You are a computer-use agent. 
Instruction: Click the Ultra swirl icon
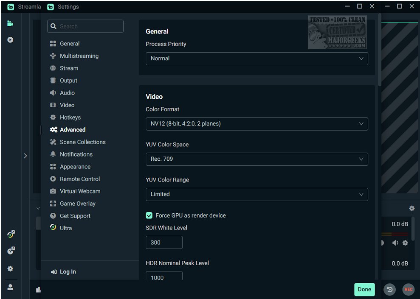coord(53,227)
